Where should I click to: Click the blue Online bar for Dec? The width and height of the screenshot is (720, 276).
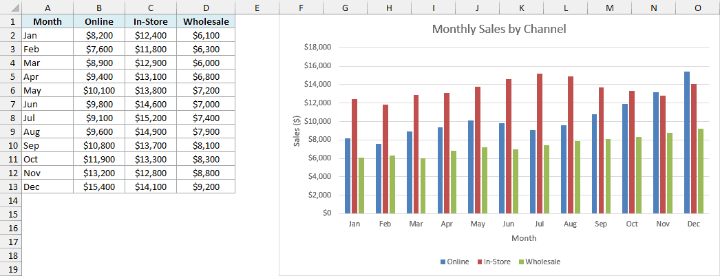coord(686,142)
